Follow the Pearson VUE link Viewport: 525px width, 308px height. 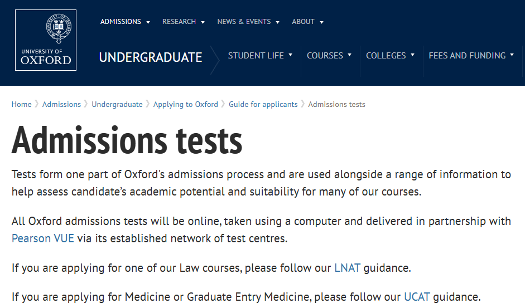tap(43, 238)
